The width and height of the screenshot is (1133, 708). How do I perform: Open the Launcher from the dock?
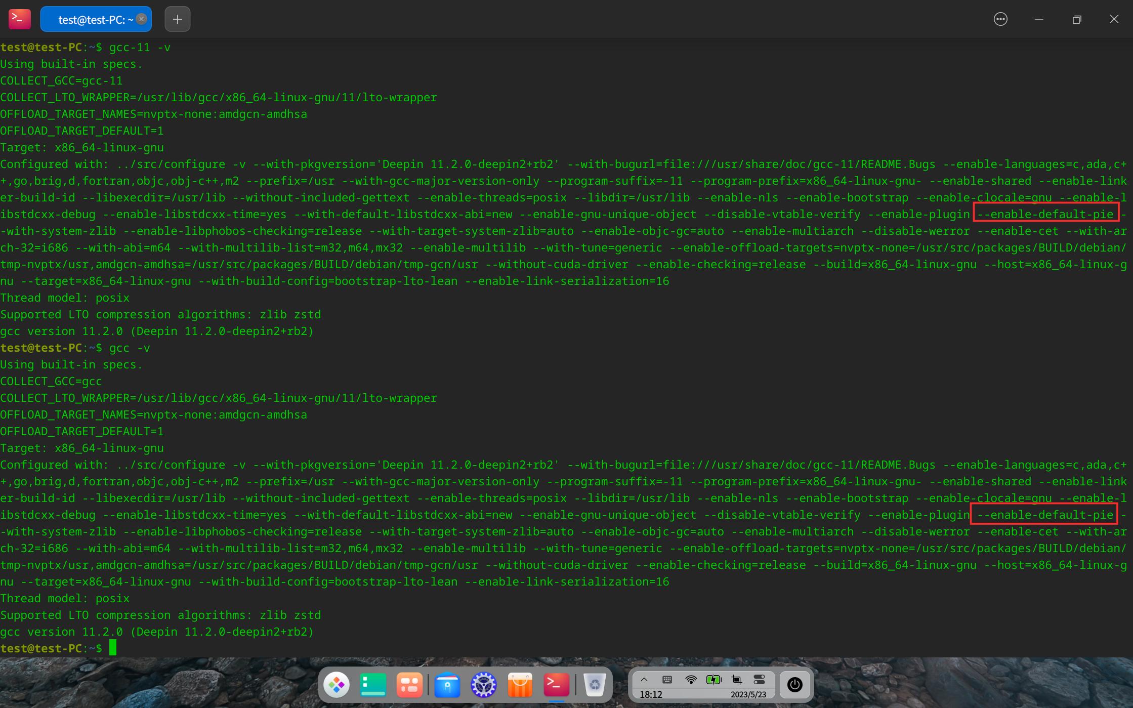coord(338,685)
